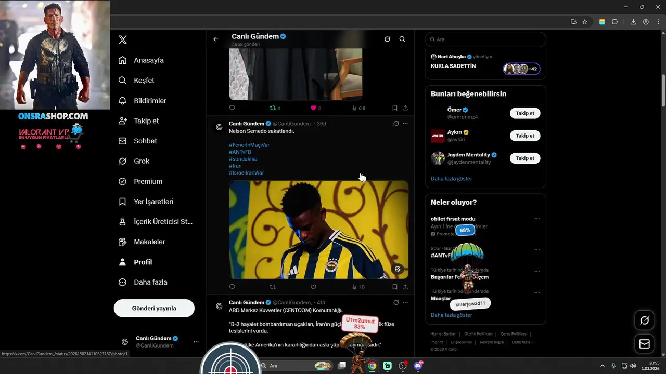The image size is (666, 374).
Task: Open the floating Grok button
Action: [644, 320]
